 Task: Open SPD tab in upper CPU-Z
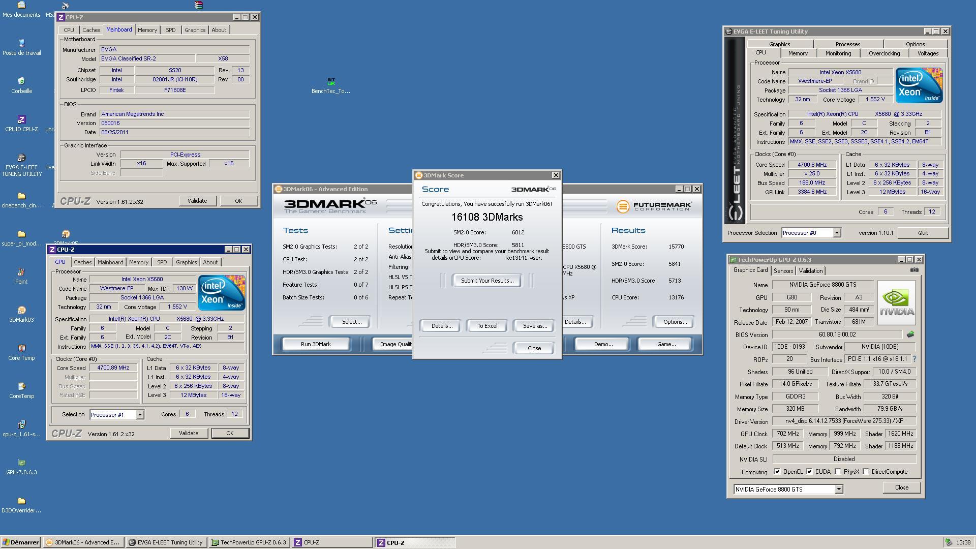170,30
